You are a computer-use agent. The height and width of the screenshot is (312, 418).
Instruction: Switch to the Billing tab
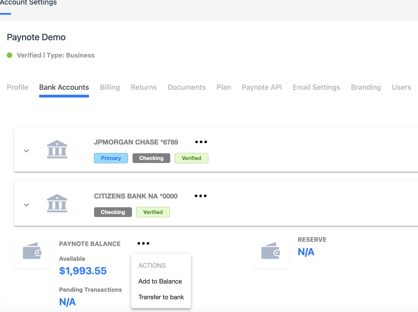click(x=110, y=87)
